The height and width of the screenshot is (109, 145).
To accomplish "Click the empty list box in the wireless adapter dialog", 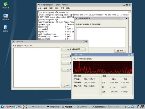I will coord(101,37).
